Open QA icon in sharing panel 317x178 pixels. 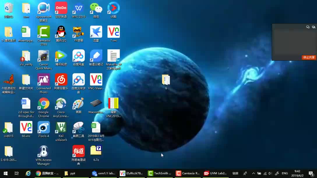(x=314, y=27)
